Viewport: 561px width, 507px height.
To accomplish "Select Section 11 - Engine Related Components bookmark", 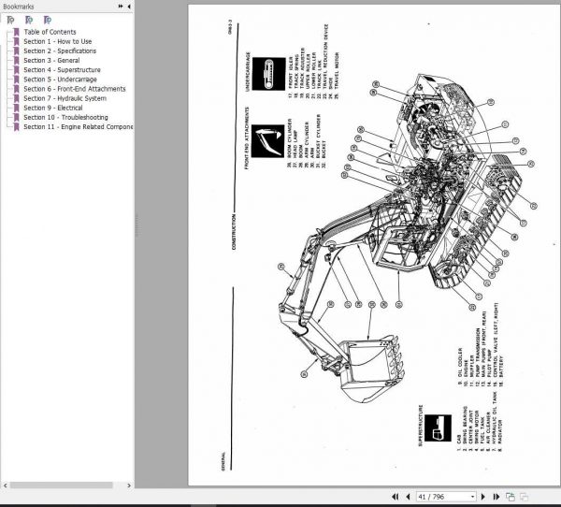I will point(78,127).
